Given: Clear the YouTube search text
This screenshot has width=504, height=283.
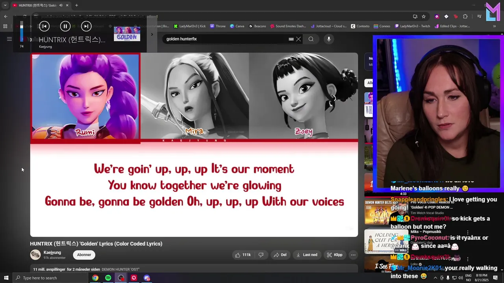Looking at the screenshot, I should tap(298, 39).
